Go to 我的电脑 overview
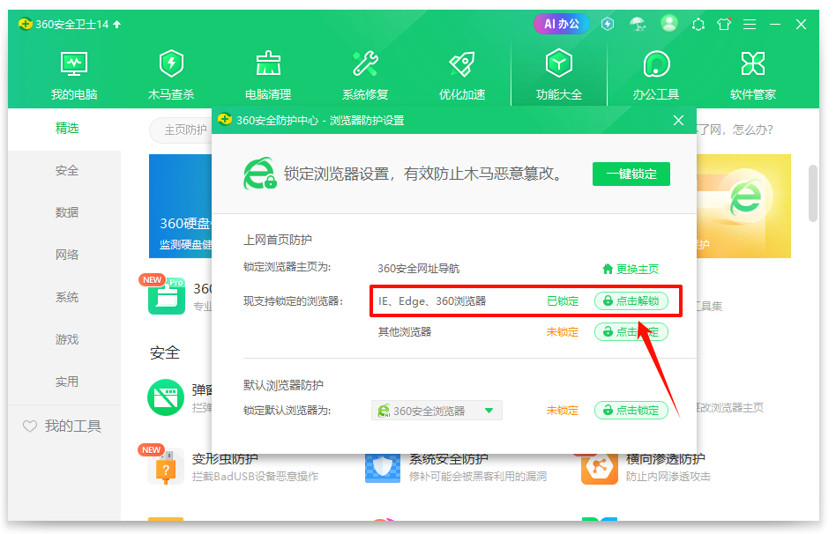Image resolution: width=836 pixels, height=534 pixels. [74, 73]
